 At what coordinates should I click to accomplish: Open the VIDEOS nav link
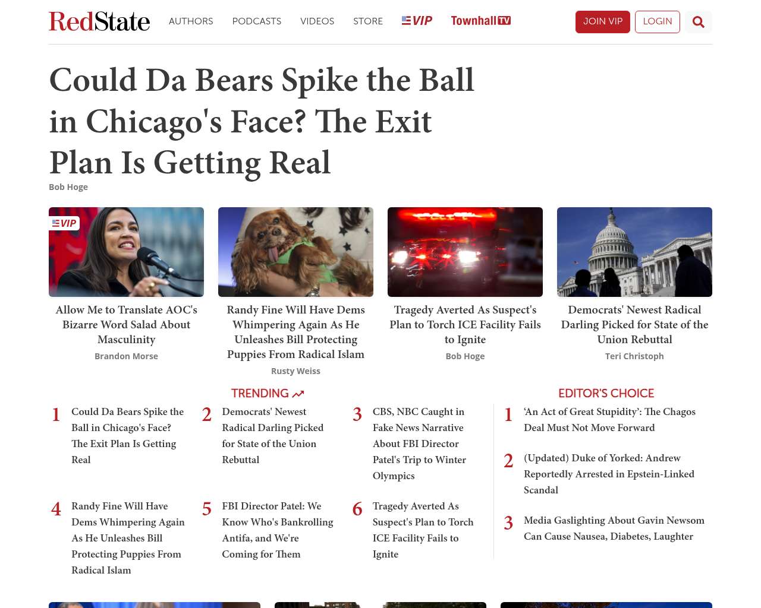[x=317, y=21]
